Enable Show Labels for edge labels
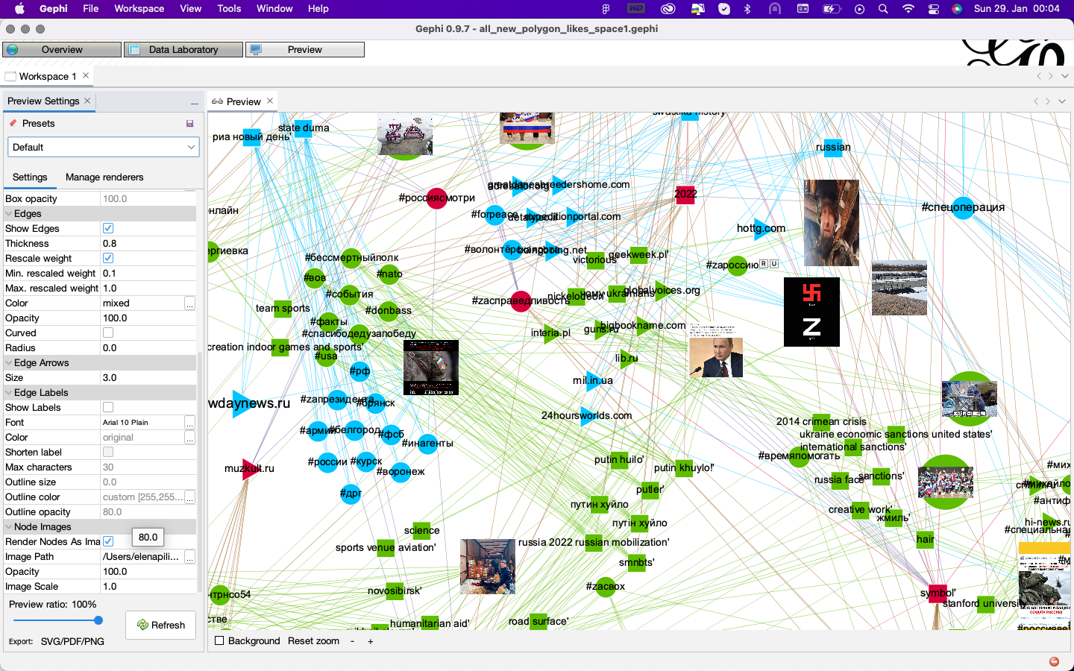The image size is (1074, 671). [x=108, y=407]
